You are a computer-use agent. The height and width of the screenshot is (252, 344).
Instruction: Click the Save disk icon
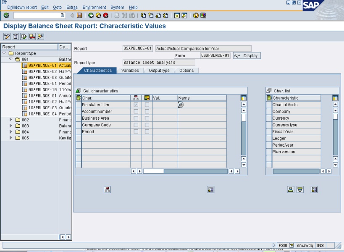[79, 16]
